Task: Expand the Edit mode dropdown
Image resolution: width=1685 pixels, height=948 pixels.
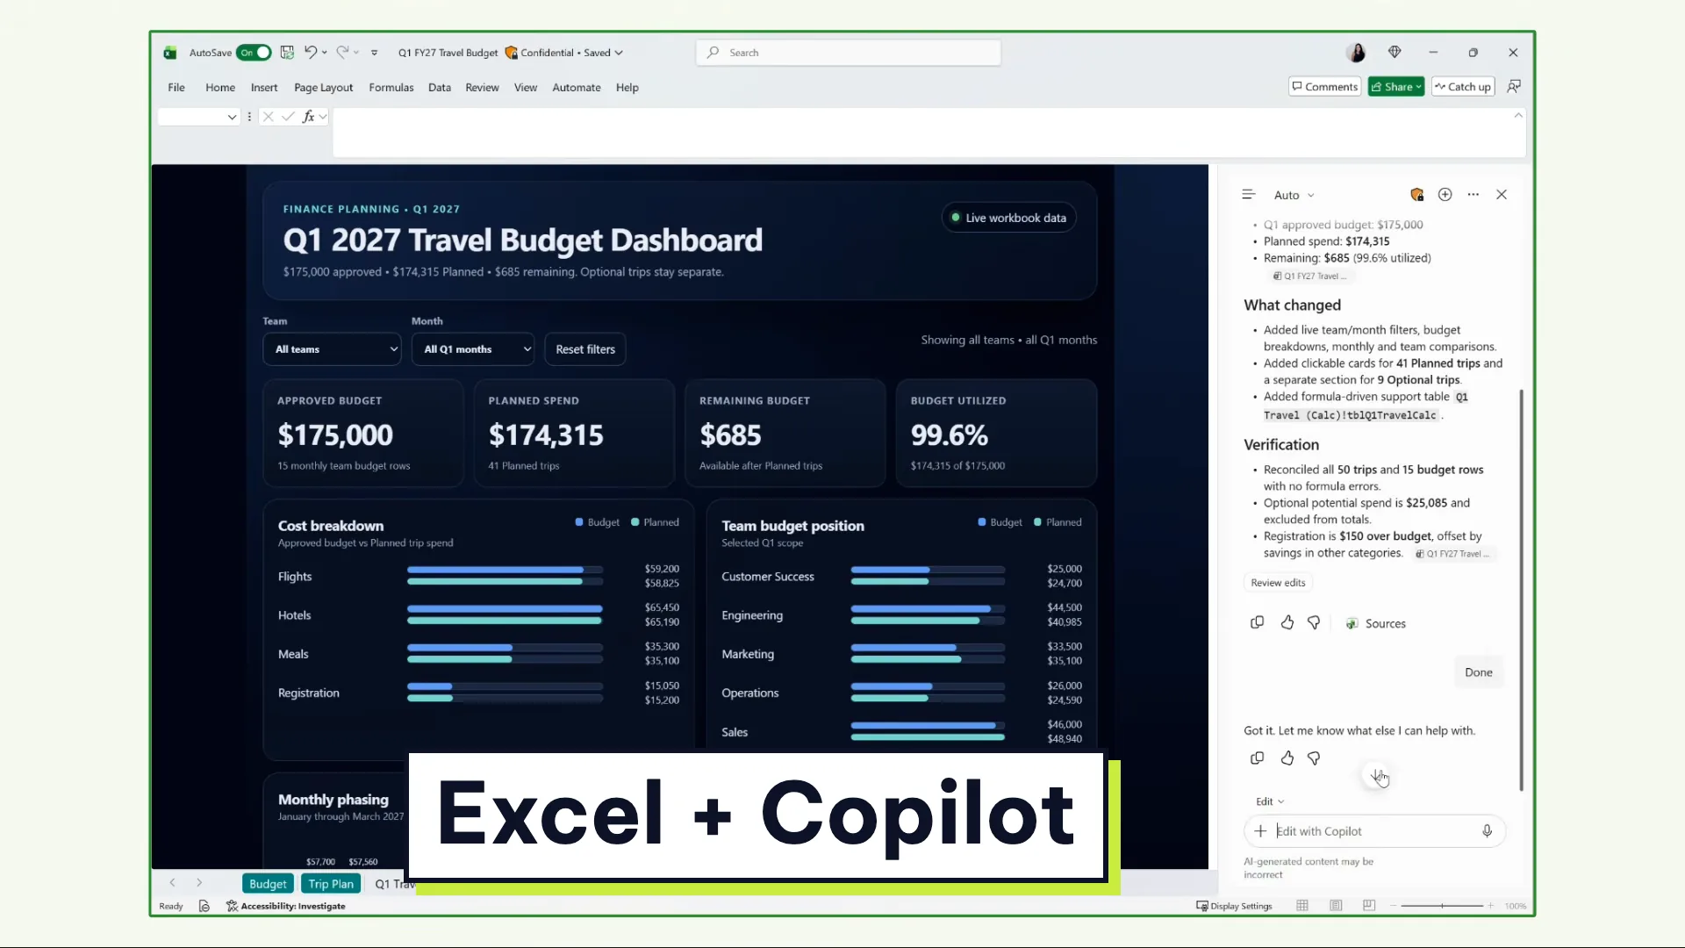Action: pyautogui.click(x=1270, y=801)
